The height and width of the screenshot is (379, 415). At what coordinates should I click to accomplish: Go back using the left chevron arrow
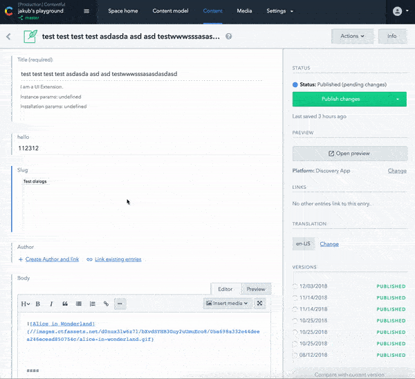(x=8, y=37)
